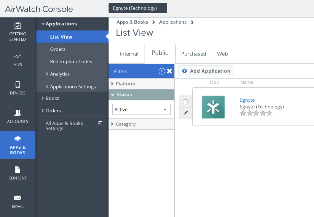The height and width of the screenshot is (217, 314).
Task: Click the Egnyte (Technology) organization group selector
Action: 138,8
